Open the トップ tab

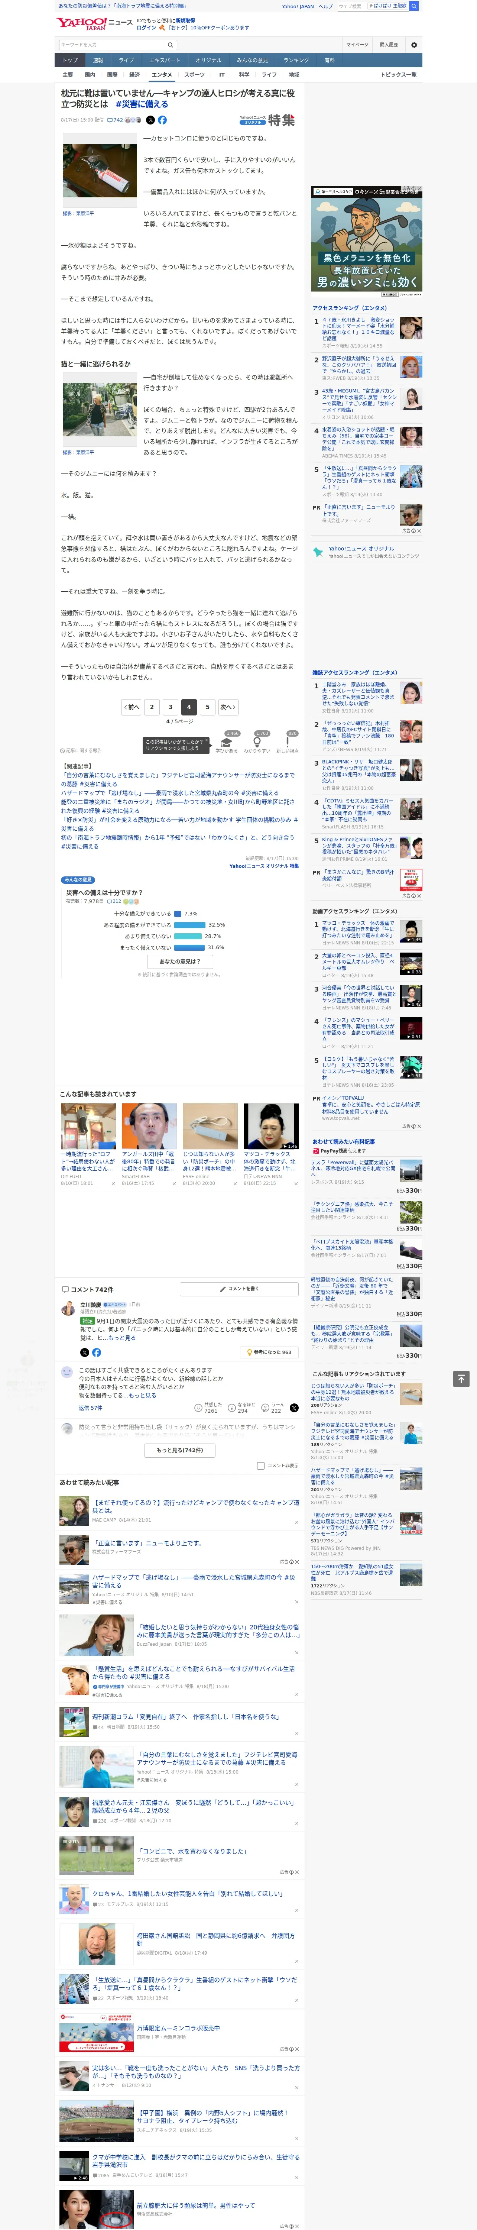[70, 61]
